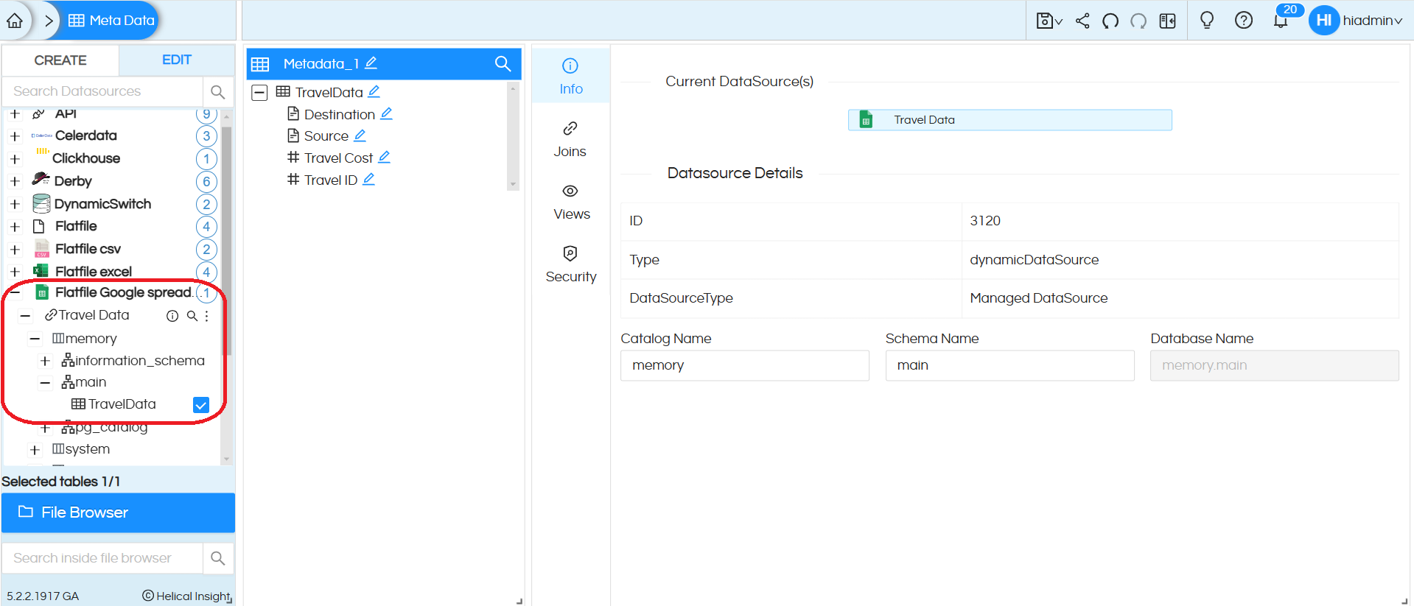Rename Metadata_1 via pencil icon

click(x=371, y=63)
